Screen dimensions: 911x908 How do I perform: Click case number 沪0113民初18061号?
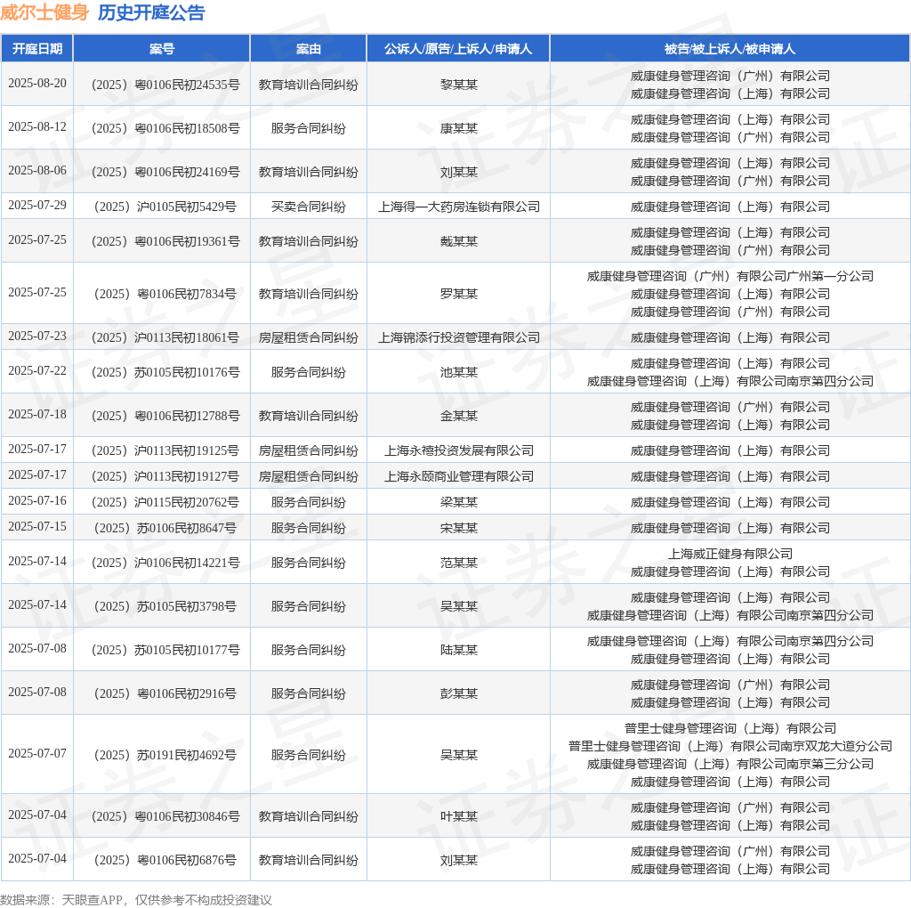pyautogui.click(x=165, y=337)
